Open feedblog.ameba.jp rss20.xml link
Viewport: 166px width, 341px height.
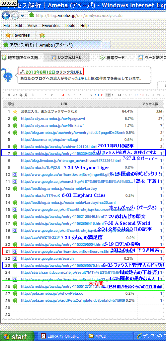(68, 202)
